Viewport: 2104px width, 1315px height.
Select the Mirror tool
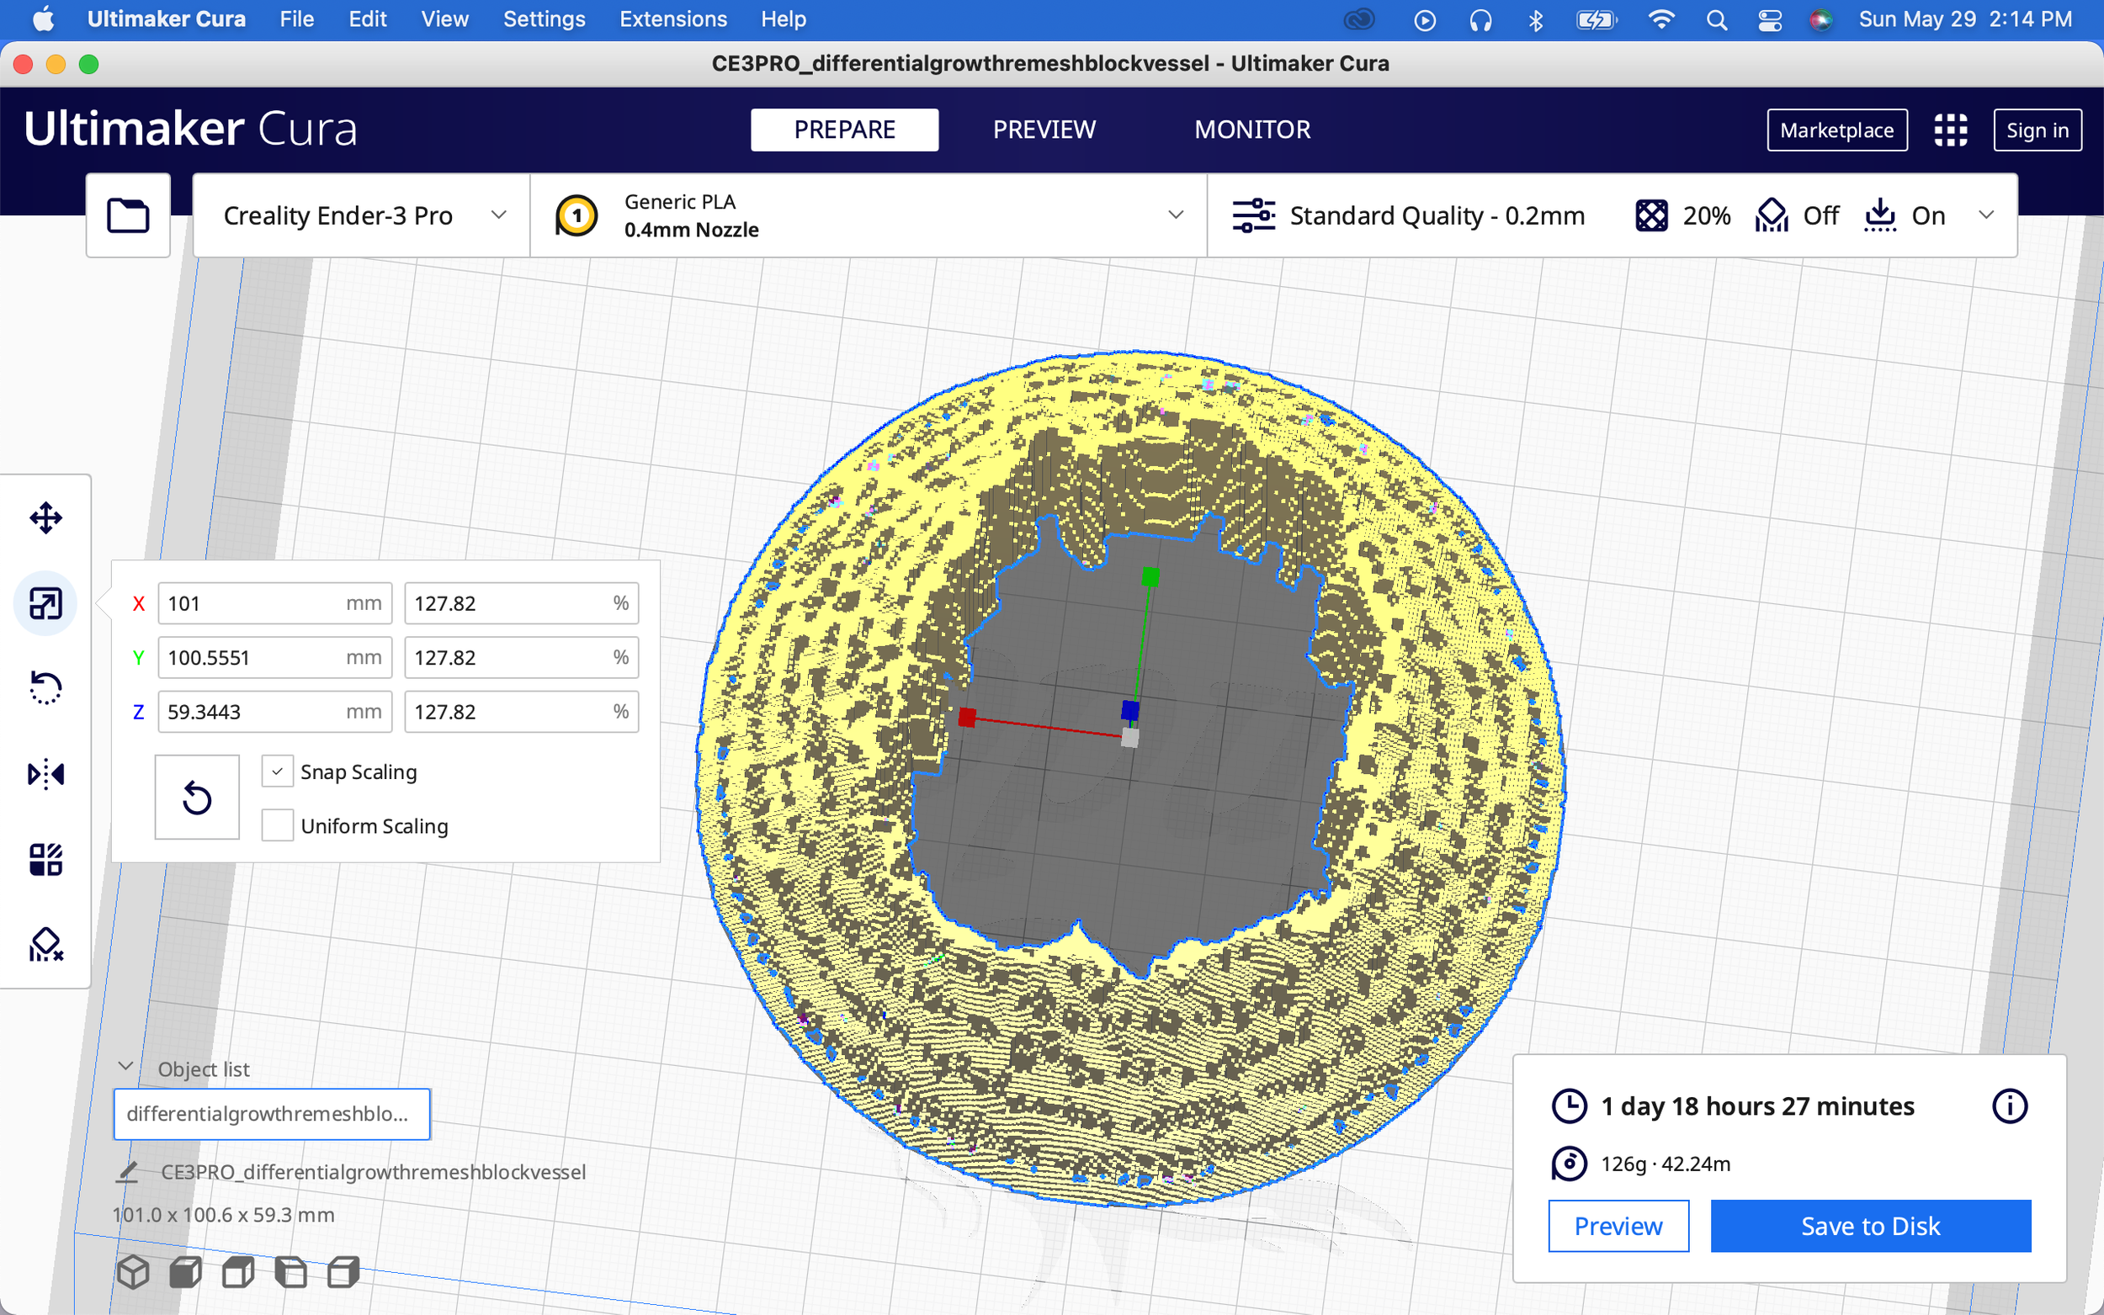click(x=45, y=773)
